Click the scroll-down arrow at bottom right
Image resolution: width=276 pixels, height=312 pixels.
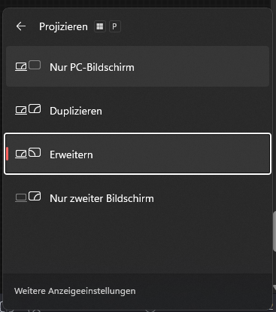[x=274, y=288]
